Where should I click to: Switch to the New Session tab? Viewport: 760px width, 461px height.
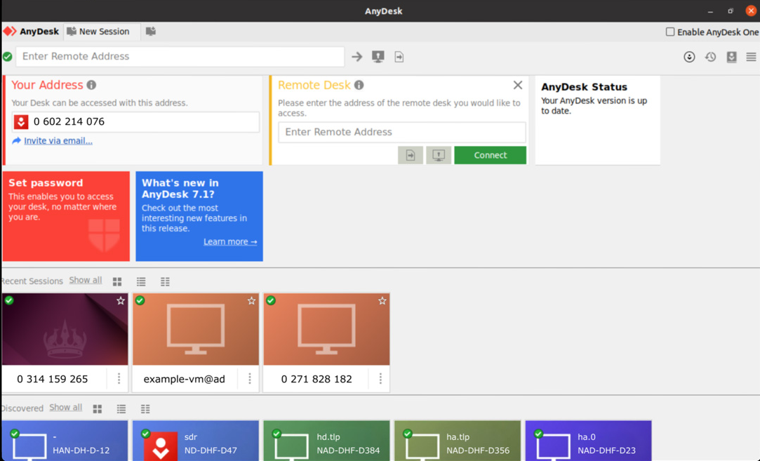tap(102, 32)
